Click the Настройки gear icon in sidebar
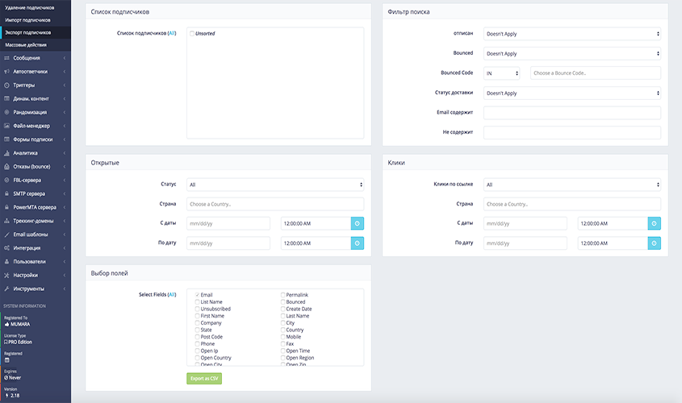Image resolution: width=682 pixels, height=403 pixels. [x=7, y=275]
